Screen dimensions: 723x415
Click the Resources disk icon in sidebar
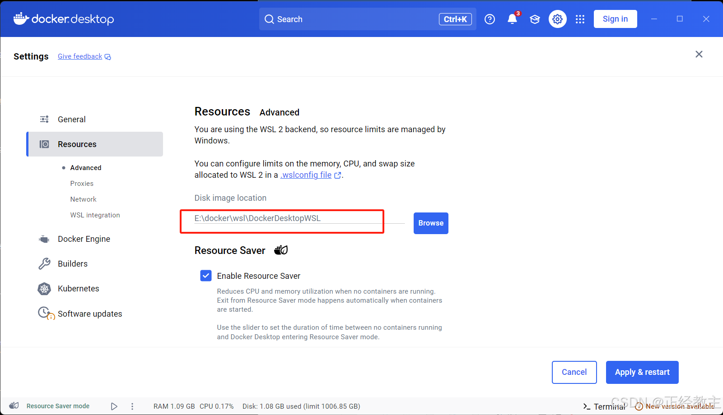tap(44, 144)
